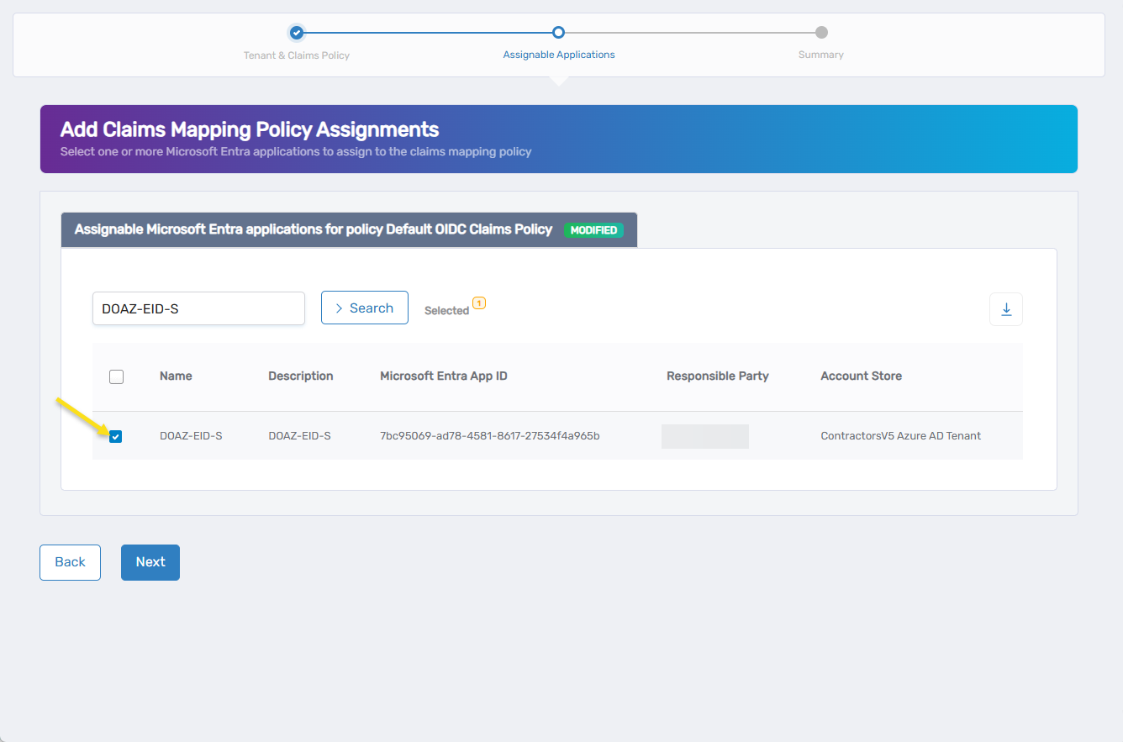
Task: Uncheck the DOAZ-EID-S row checkbox
Action: pos(115,436)
